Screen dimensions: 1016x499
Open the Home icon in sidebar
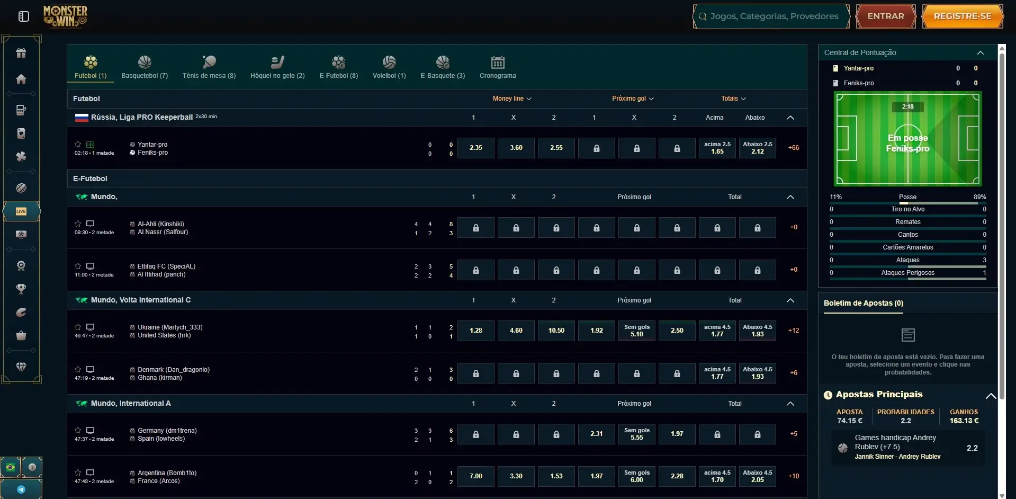[x=21, y=79]
